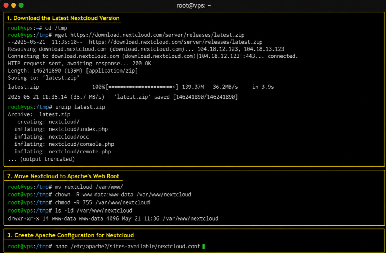Screen dimensions: 386x253
Task: Maximize the terminal with the green button
Action: pos(21,5)
